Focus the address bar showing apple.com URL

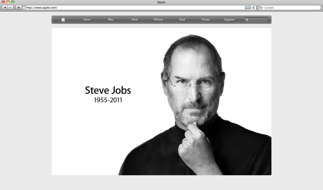(132, 8)
